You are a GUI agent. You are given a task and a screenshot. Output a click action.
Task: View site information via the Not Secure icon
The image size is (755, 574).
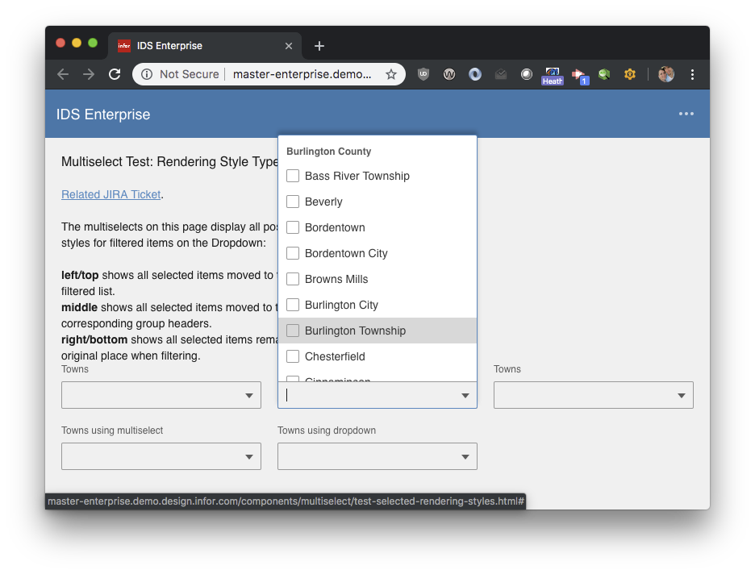(x=147, y=74)
